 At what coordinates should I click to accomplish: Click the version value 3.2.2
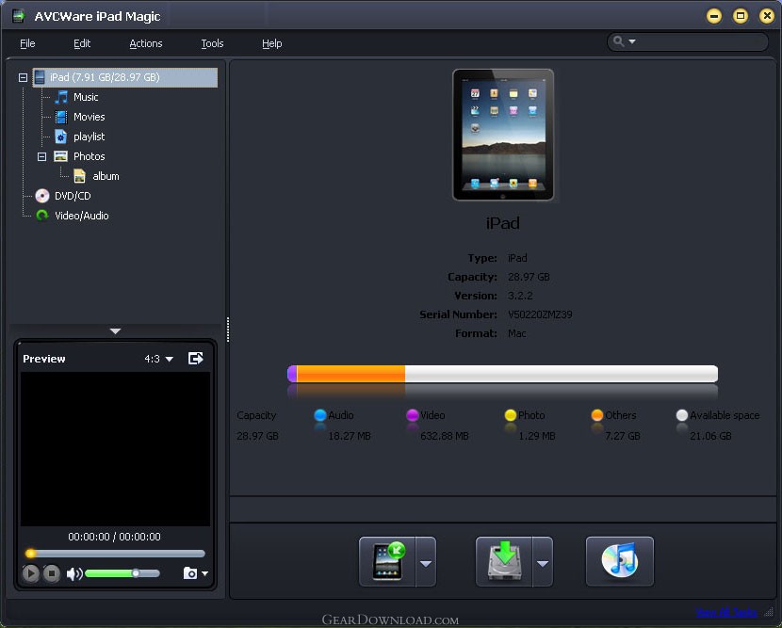(520, 296)
